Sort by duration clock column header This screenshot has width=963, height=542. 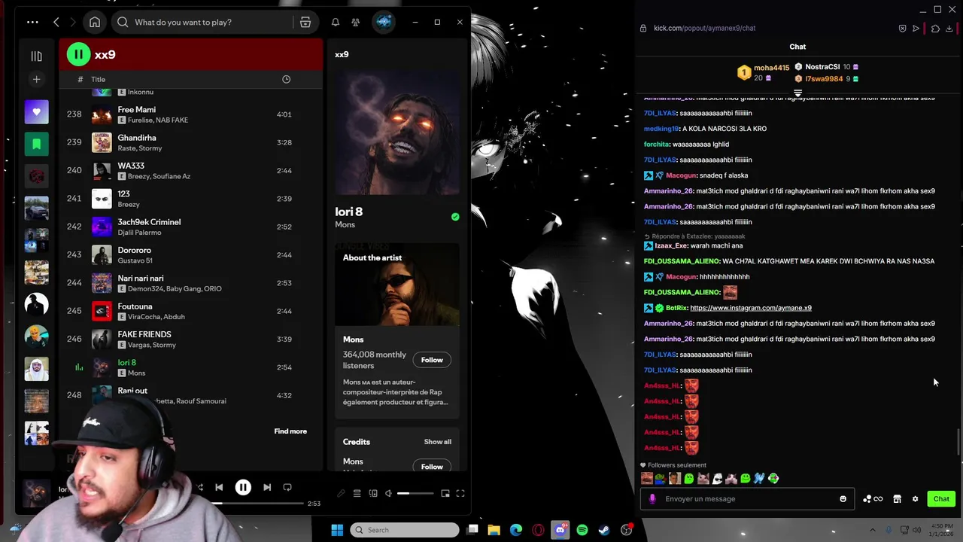[286, 79]
